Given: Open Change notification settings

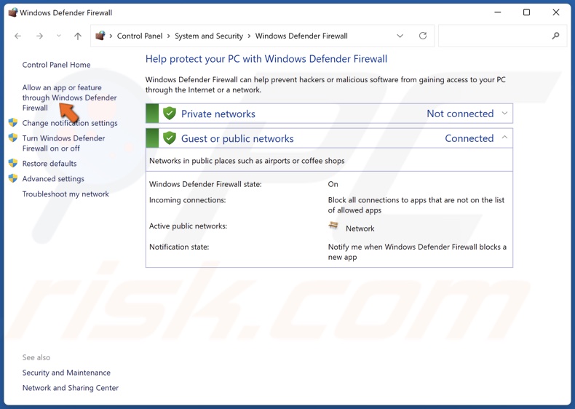Looking at the screenshot, I should (70, 123).
